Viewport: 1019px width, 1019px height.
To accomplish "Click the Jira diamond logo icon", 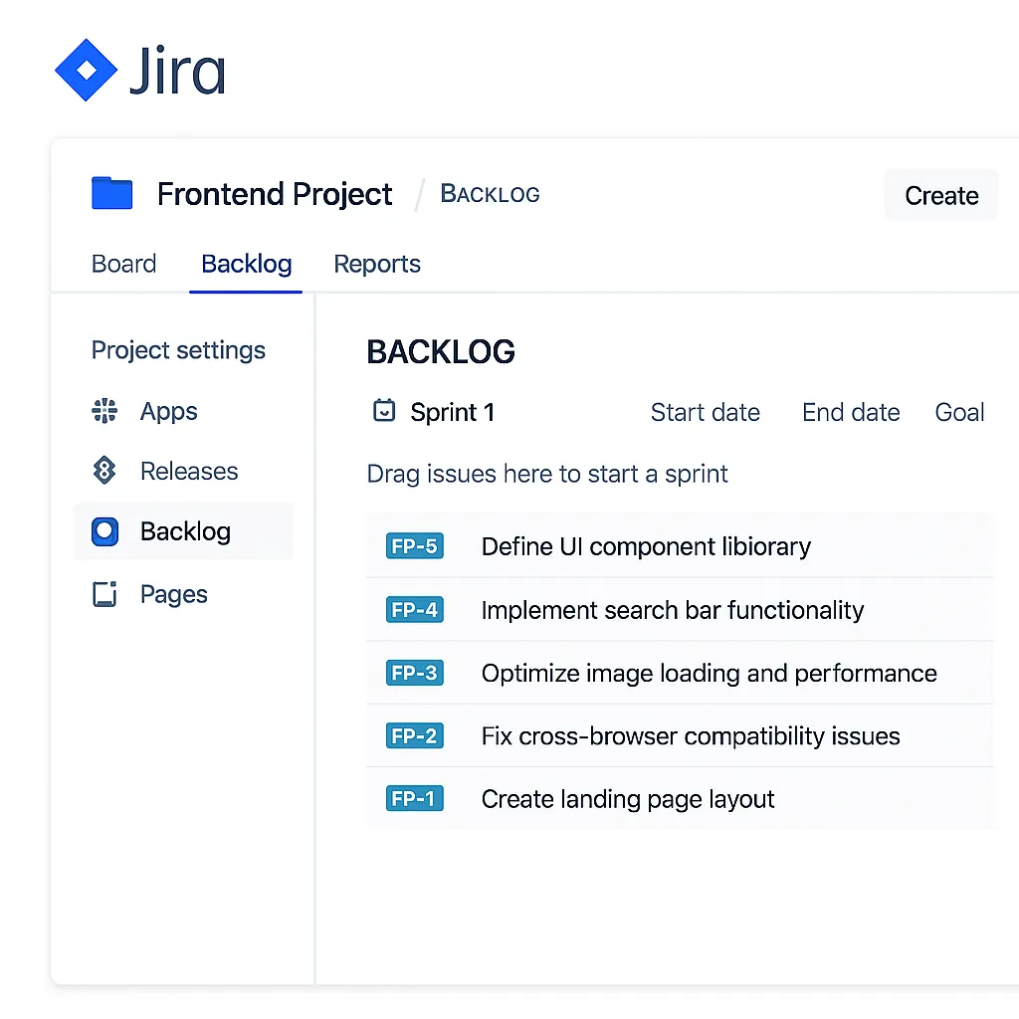I will pyautogui.click(x=86, y=71).
